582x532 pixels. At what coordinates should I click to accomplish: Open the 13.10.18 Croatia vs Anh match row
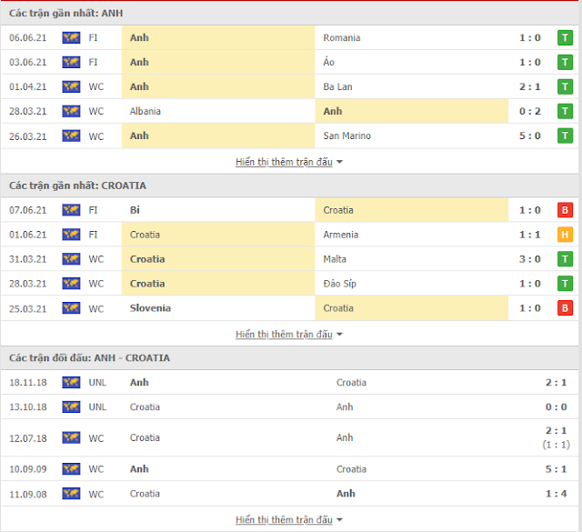291,407
